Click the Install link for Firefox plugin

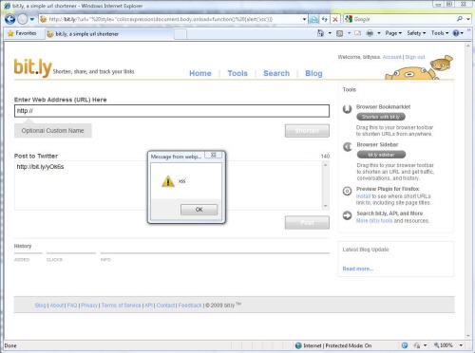point(363,196)
